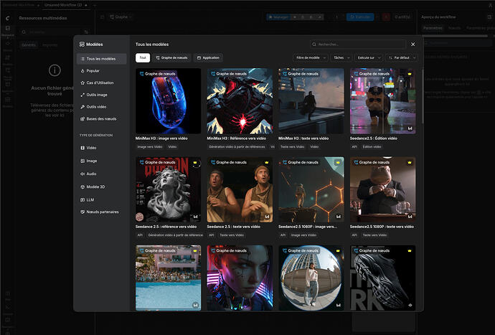This screenshot has height=335, width=495.
Task: Click the magnifier icon in Recherches field
Action: (x=314, y=44)
